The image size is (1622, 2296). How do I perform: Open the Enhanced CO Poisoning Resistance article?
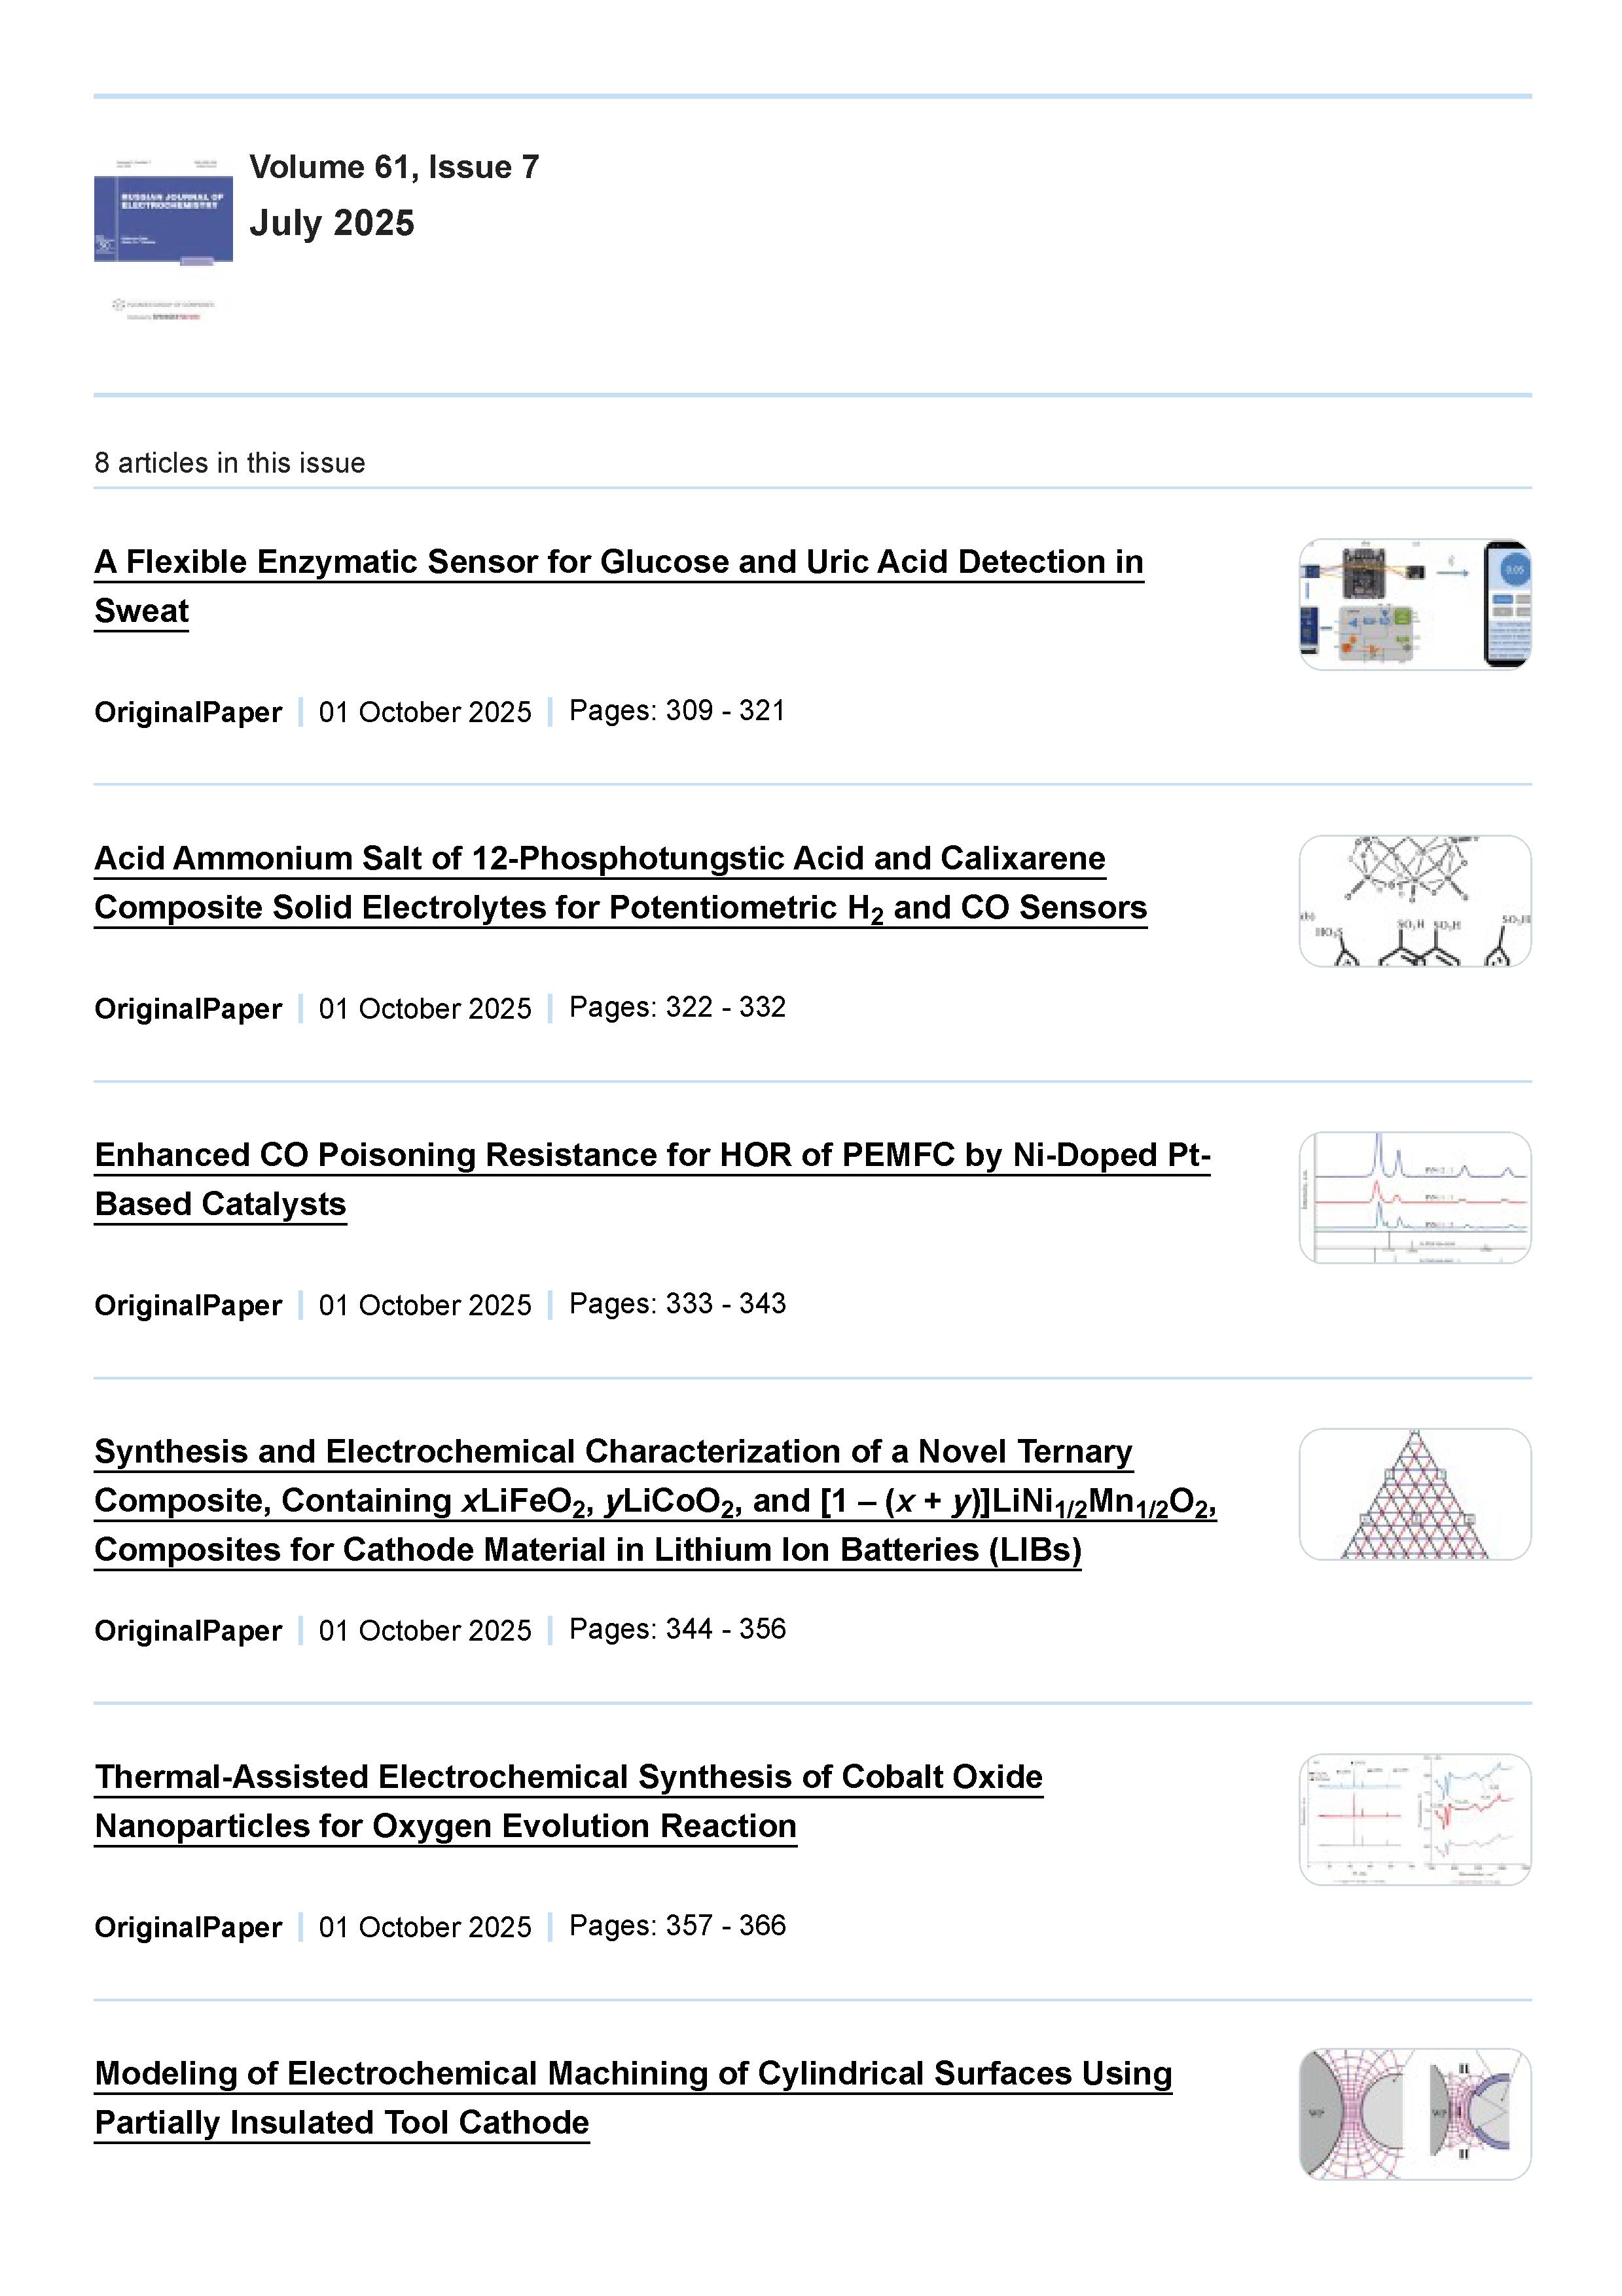[652, 1155]
